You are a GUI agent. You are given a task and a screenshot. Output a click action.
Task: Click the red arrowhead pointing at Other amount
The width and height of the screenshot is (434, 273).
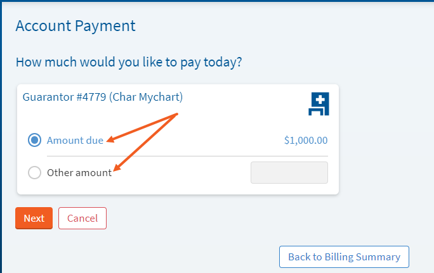coord(115,169)
